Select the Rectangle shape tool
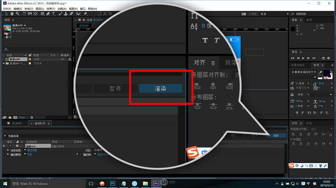 point(42,14)
